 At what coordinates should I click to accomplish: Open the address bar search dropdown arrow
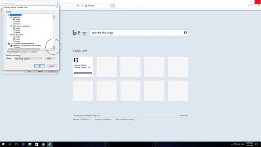click(x=80, y=5)
